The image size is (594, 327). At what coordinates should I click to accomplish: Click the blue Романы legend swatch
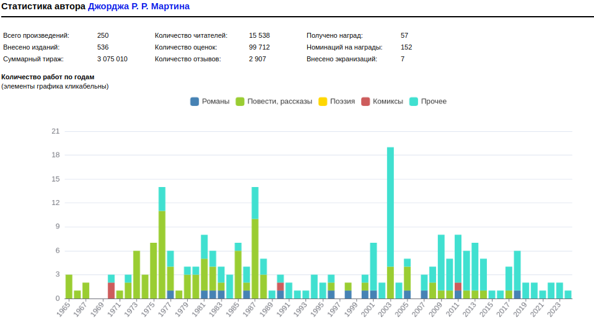click(194, 102)
